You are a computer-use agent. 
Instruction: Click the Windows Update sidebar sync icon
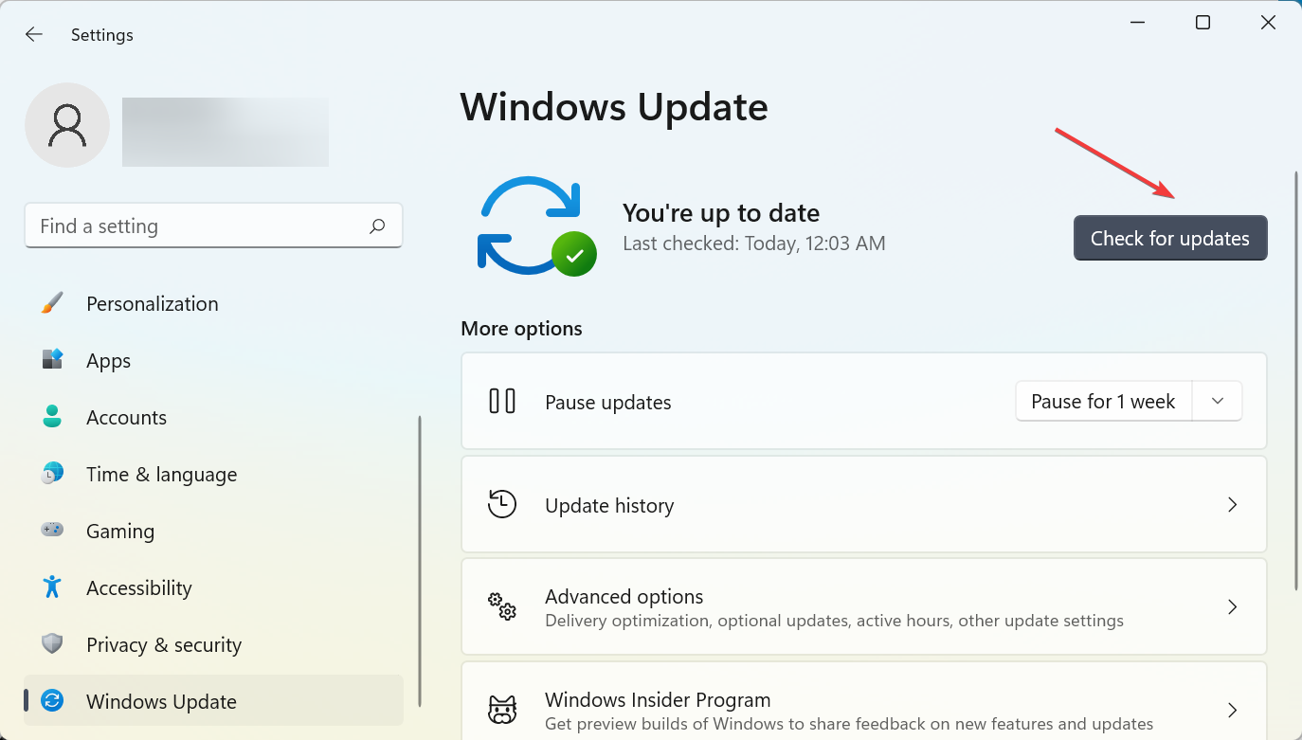pyautogui.click(x=52, y=701)
